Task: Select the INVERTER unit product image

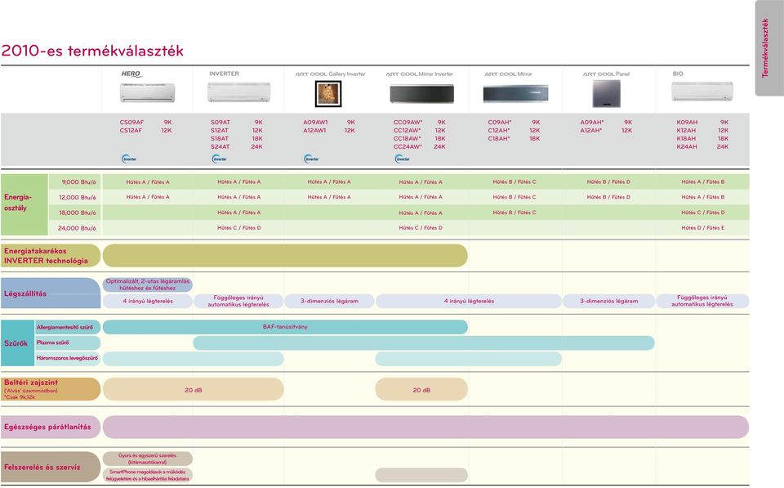Action: tap(239, 93)
